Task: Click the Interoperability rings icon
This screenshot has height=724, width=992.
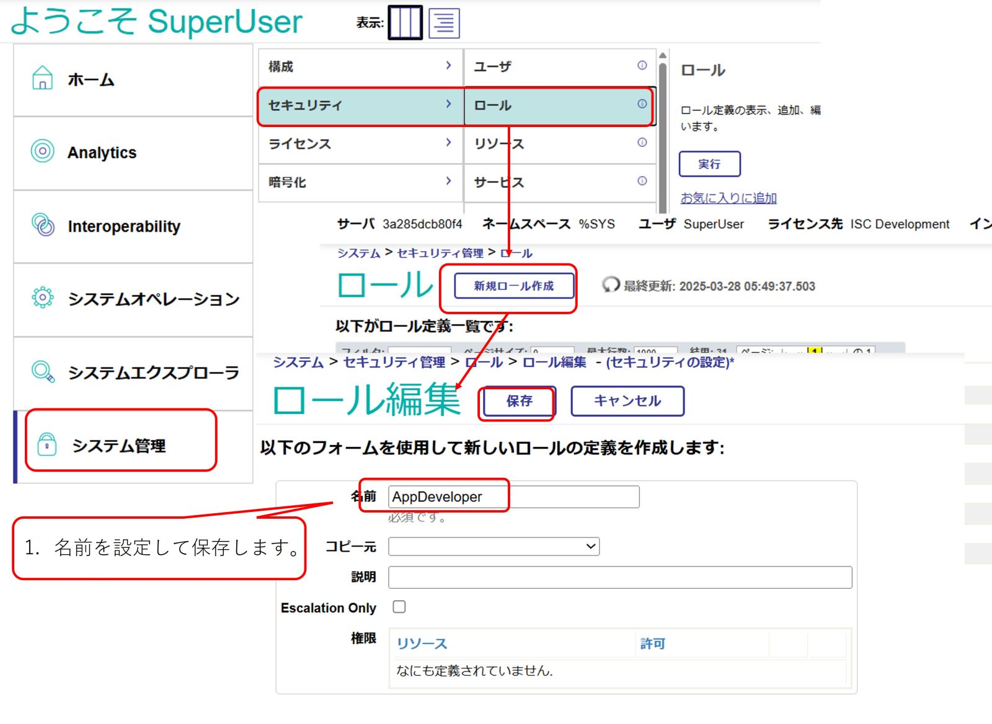Action: click(42, 224)
